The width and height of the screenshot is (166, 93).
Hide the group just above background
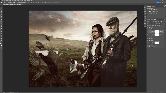click(147, 45)
